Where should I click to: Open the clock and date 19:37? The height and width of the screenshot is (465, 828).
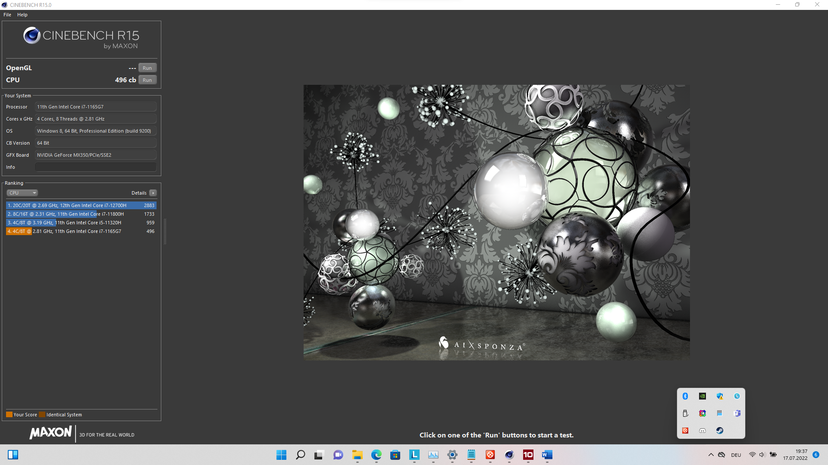[x=795, y=455]
